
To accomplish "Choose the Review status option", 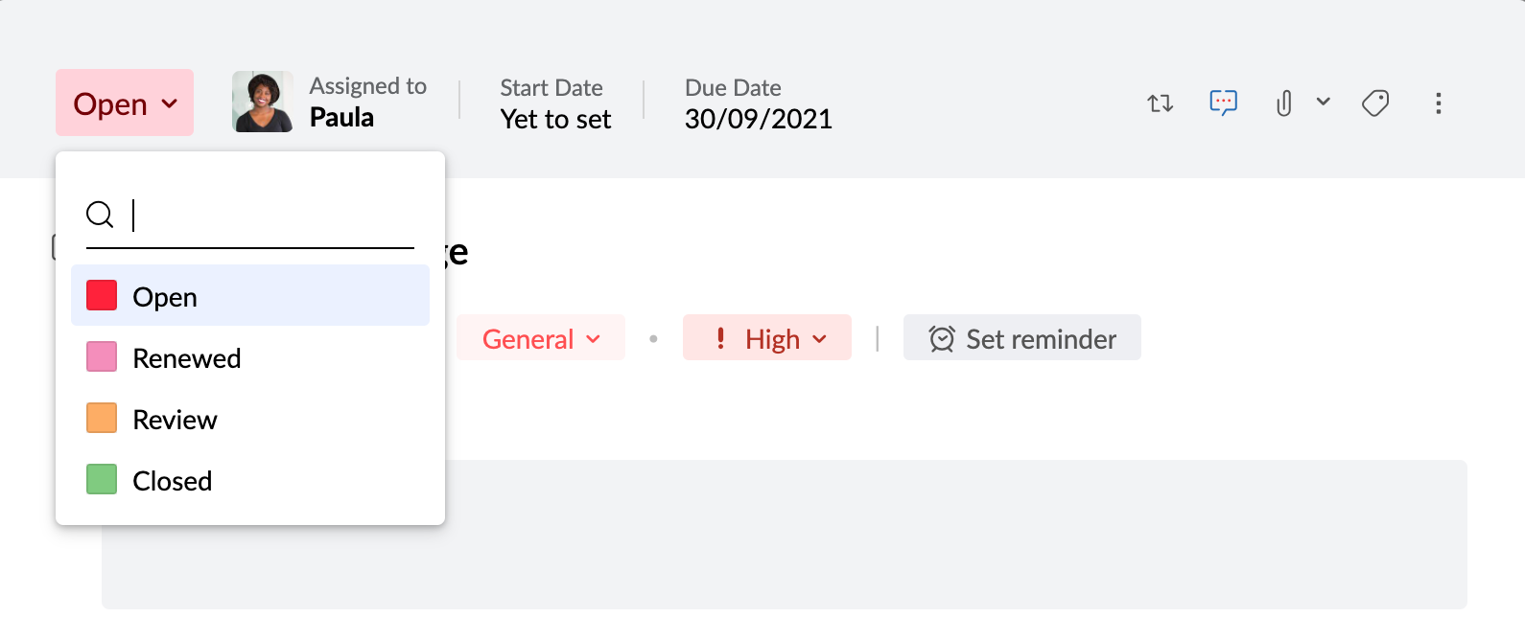I will [175, 419].
